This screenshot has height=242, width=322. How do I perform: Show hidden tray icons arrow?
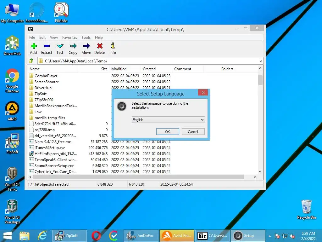(269, 236)
